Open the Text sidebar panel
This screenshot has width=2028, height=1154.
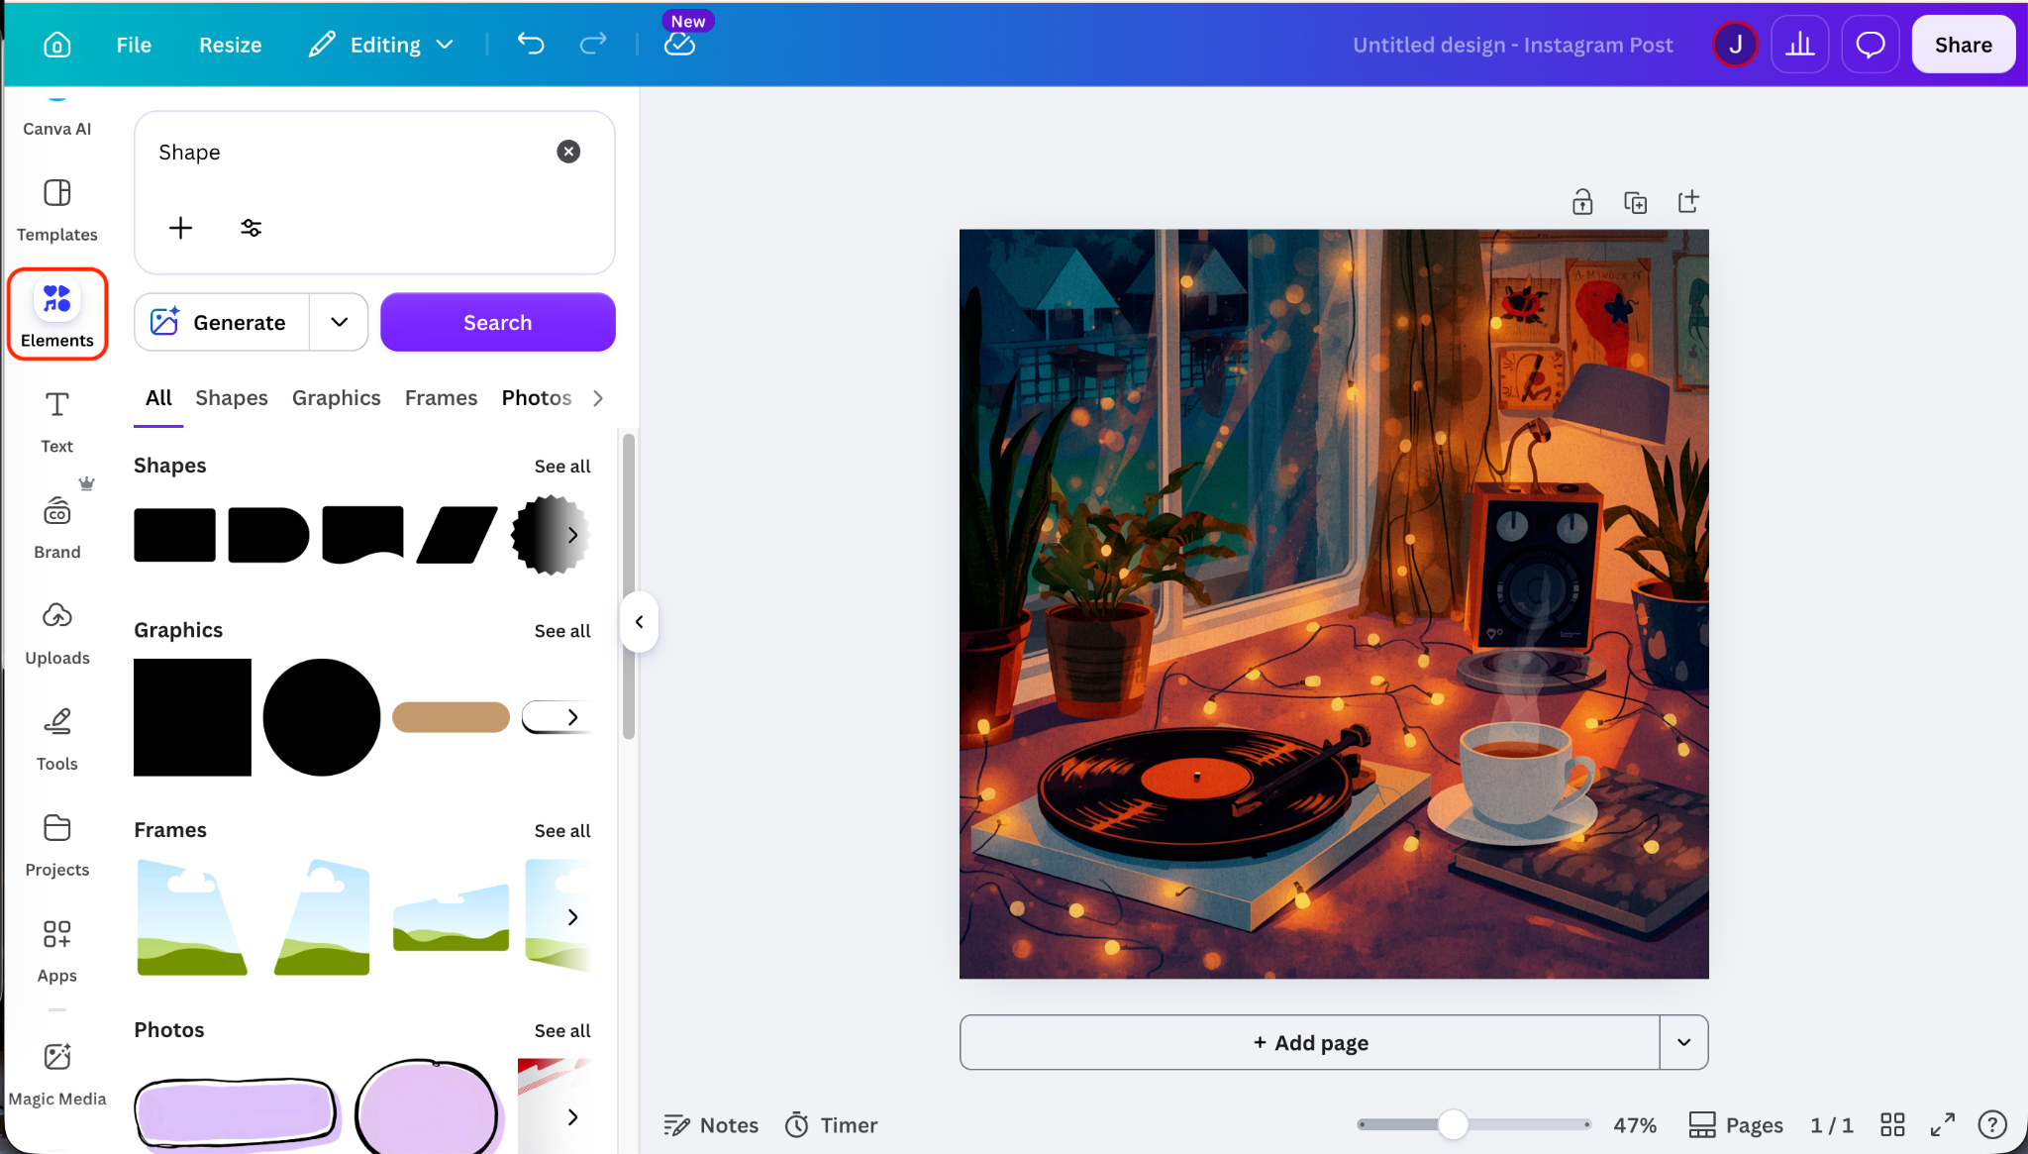57,422
